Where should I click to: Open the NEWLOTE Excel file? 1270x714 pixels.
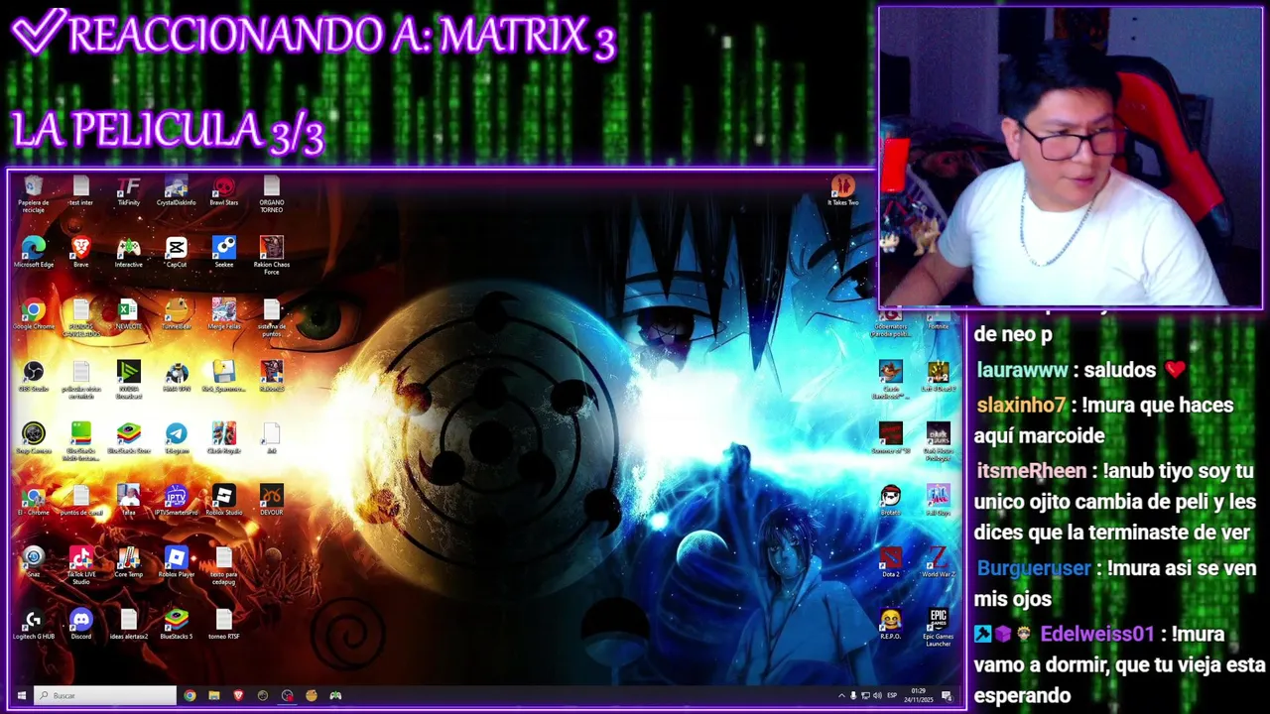(128, 315)
